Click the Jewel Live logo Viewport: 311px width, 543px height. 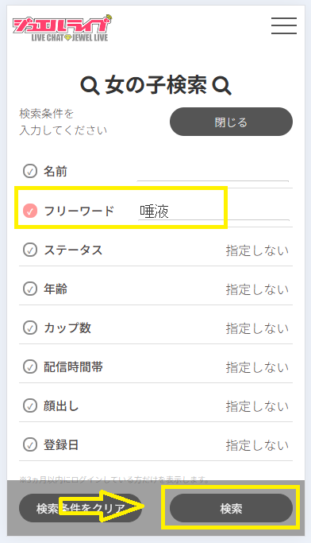click(x=63, y=28)
